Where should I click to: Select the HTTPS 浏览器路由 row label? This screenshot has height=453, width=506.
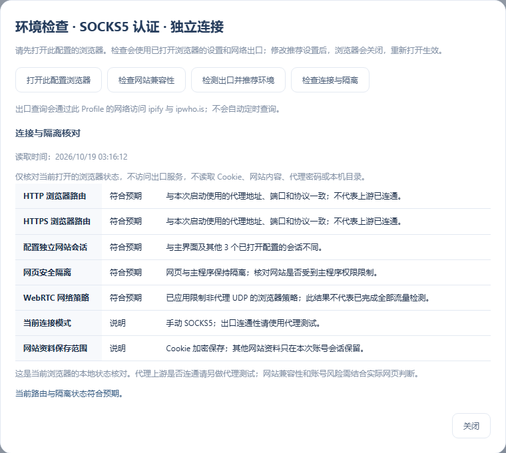(x=57, y=222)
